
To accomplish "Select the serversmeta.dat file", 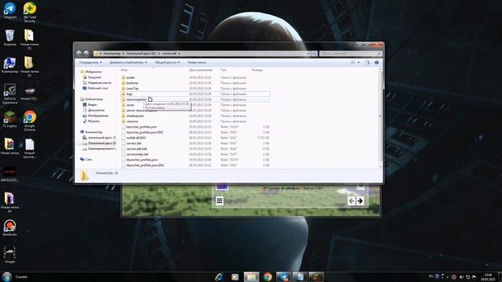I will pyautogui.click(x=137, y=154).
